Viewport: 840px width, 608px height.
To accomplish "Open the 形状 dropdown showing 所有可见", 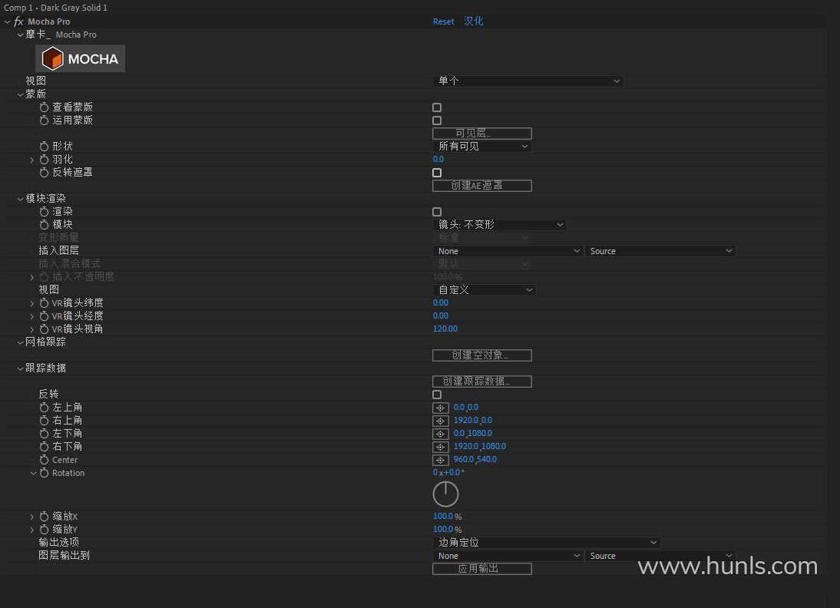I will (x=482, y=146).
